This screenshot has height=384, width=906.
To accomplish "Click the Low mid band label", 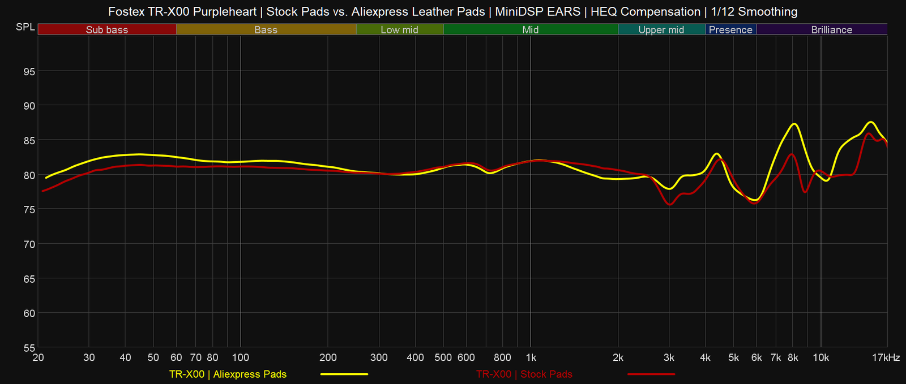I will tap(399, 29).
